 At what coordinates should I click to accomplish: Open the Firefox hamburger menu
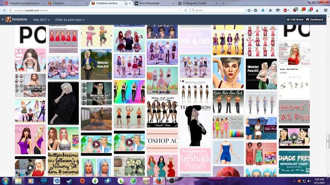click(325, 10)
